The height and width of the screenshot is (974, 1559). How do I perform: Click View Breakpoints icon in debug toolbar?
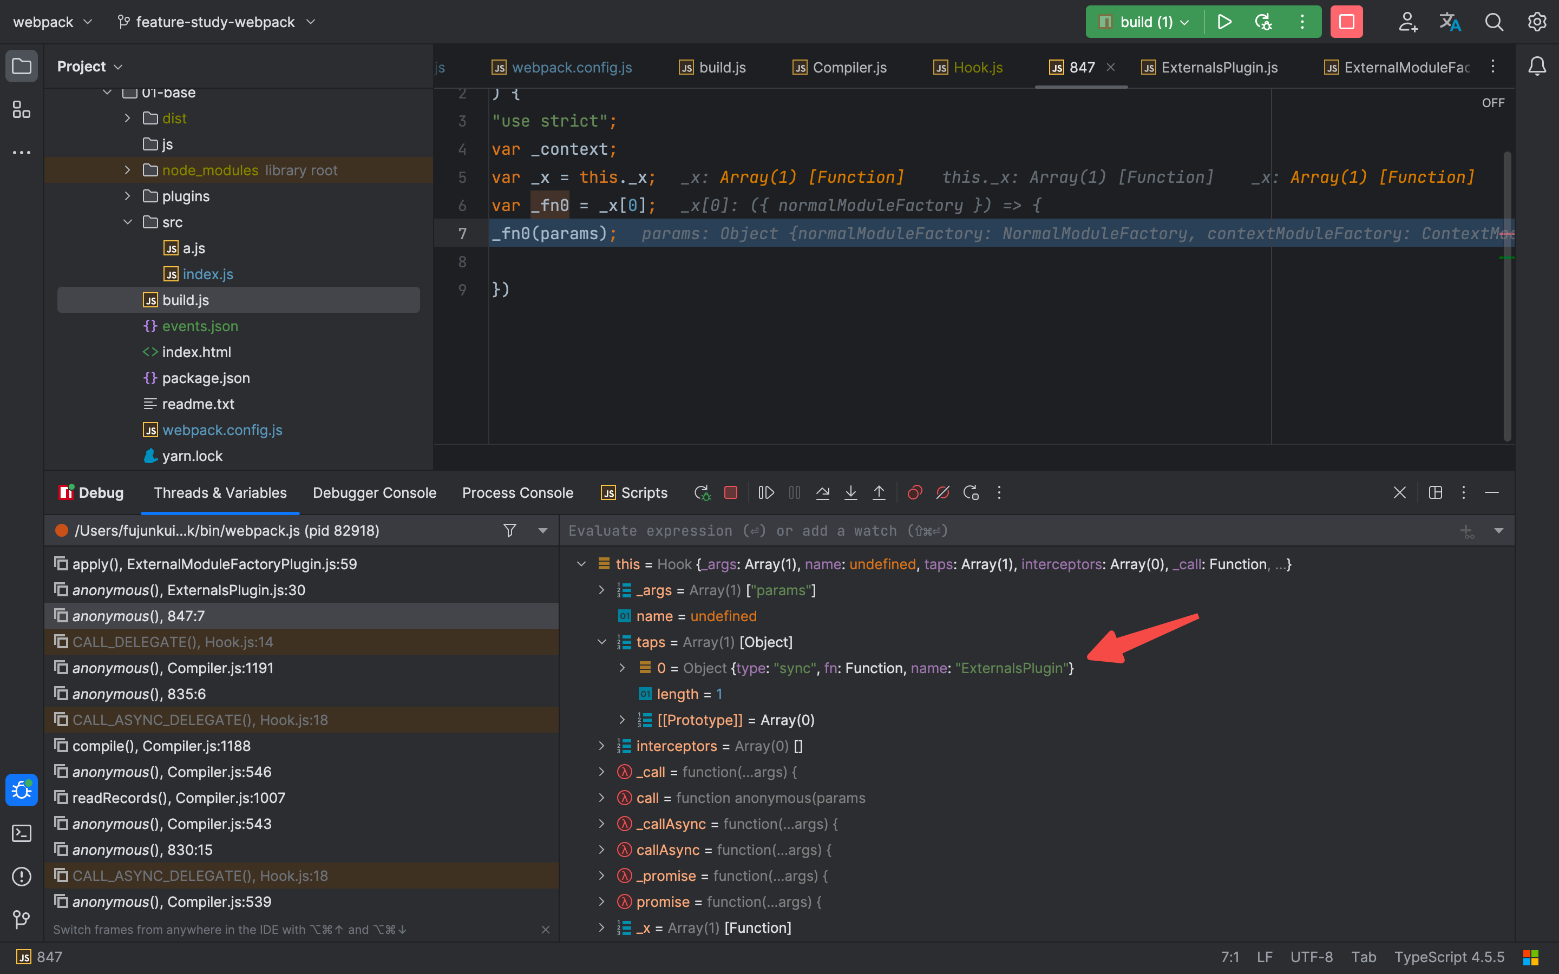(914, 493)
